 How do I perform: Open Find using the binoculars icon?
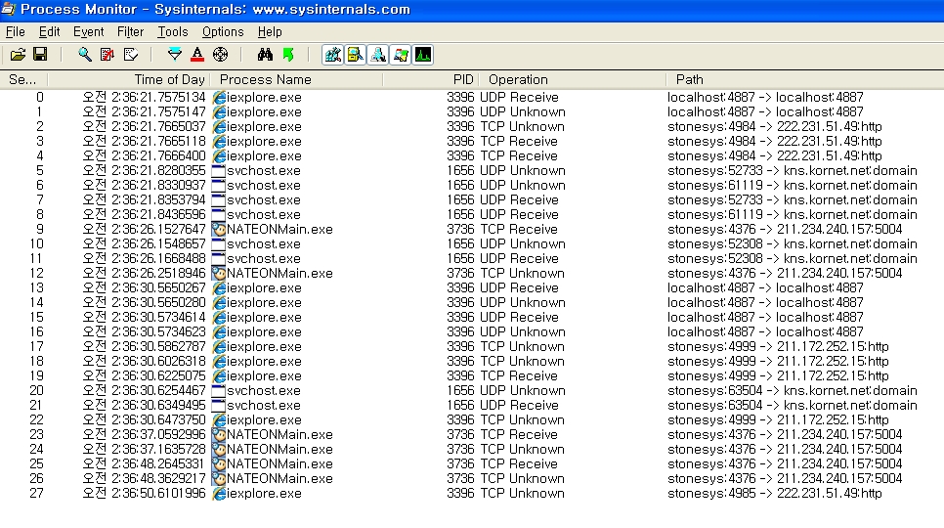point(265,55)
